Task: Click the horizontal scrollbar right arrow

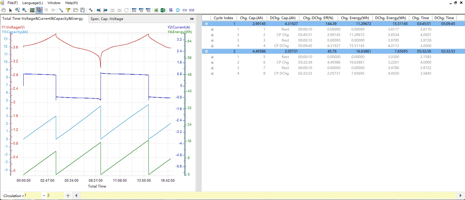Action: (x=460, y=196)
